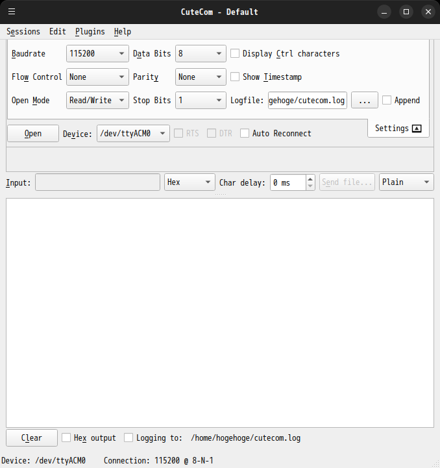440x468 pixels.
Task: Open the Hex input format dropdown
Action: coord(189,182)
